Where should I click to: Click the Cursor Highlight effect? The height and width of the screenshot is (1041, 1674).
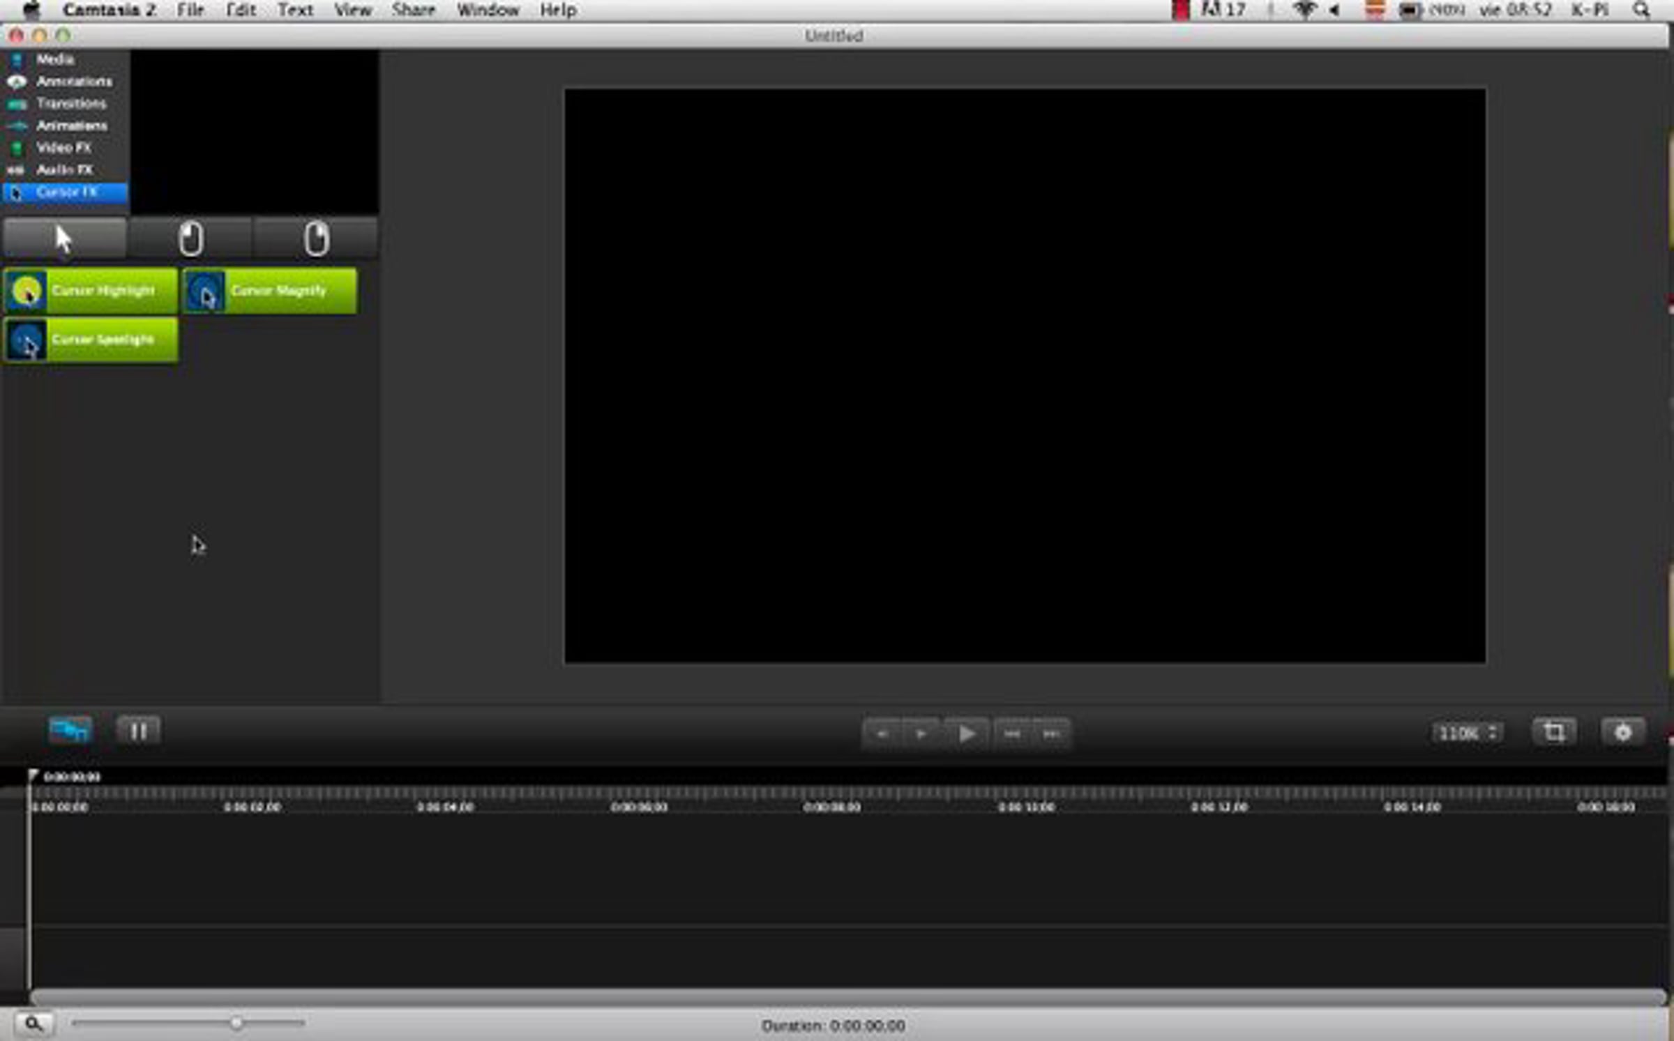tap(91, 291)
